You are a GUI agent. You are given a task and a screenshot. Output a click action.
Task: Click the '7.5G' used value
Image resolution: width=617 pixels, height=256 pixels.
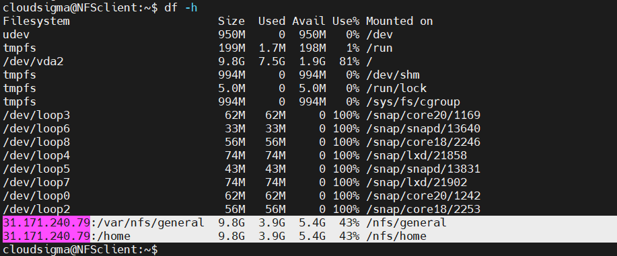(x=272, y=61)
